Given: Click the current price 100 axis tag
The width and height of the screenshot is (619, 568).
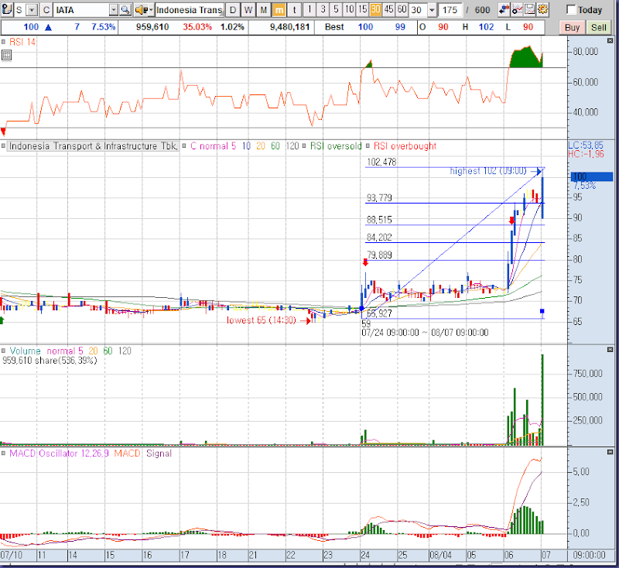Looking at the screenshot, I should [591, 176].
